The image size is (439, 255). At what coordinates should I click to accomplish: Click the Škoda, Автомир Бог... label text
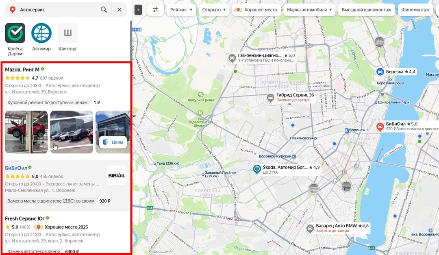[x=285, y=167]
